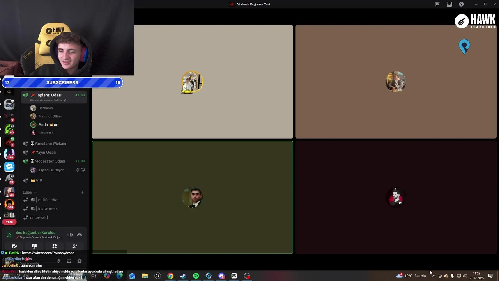Open activities launcher icon

[55, 246]
